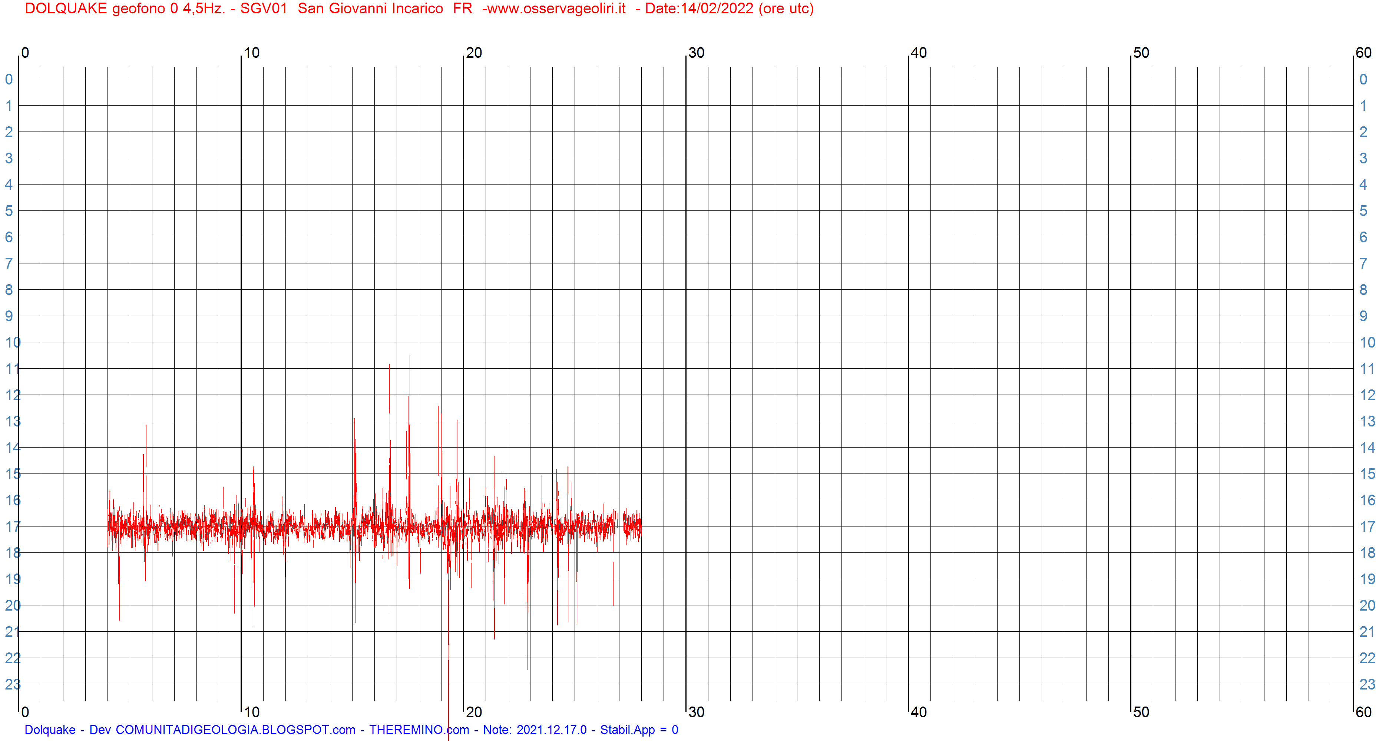Click minute label 30 on the top axis
This screenshot has width=1379, height=741.
pyautogui.click(x=697, y=53)
